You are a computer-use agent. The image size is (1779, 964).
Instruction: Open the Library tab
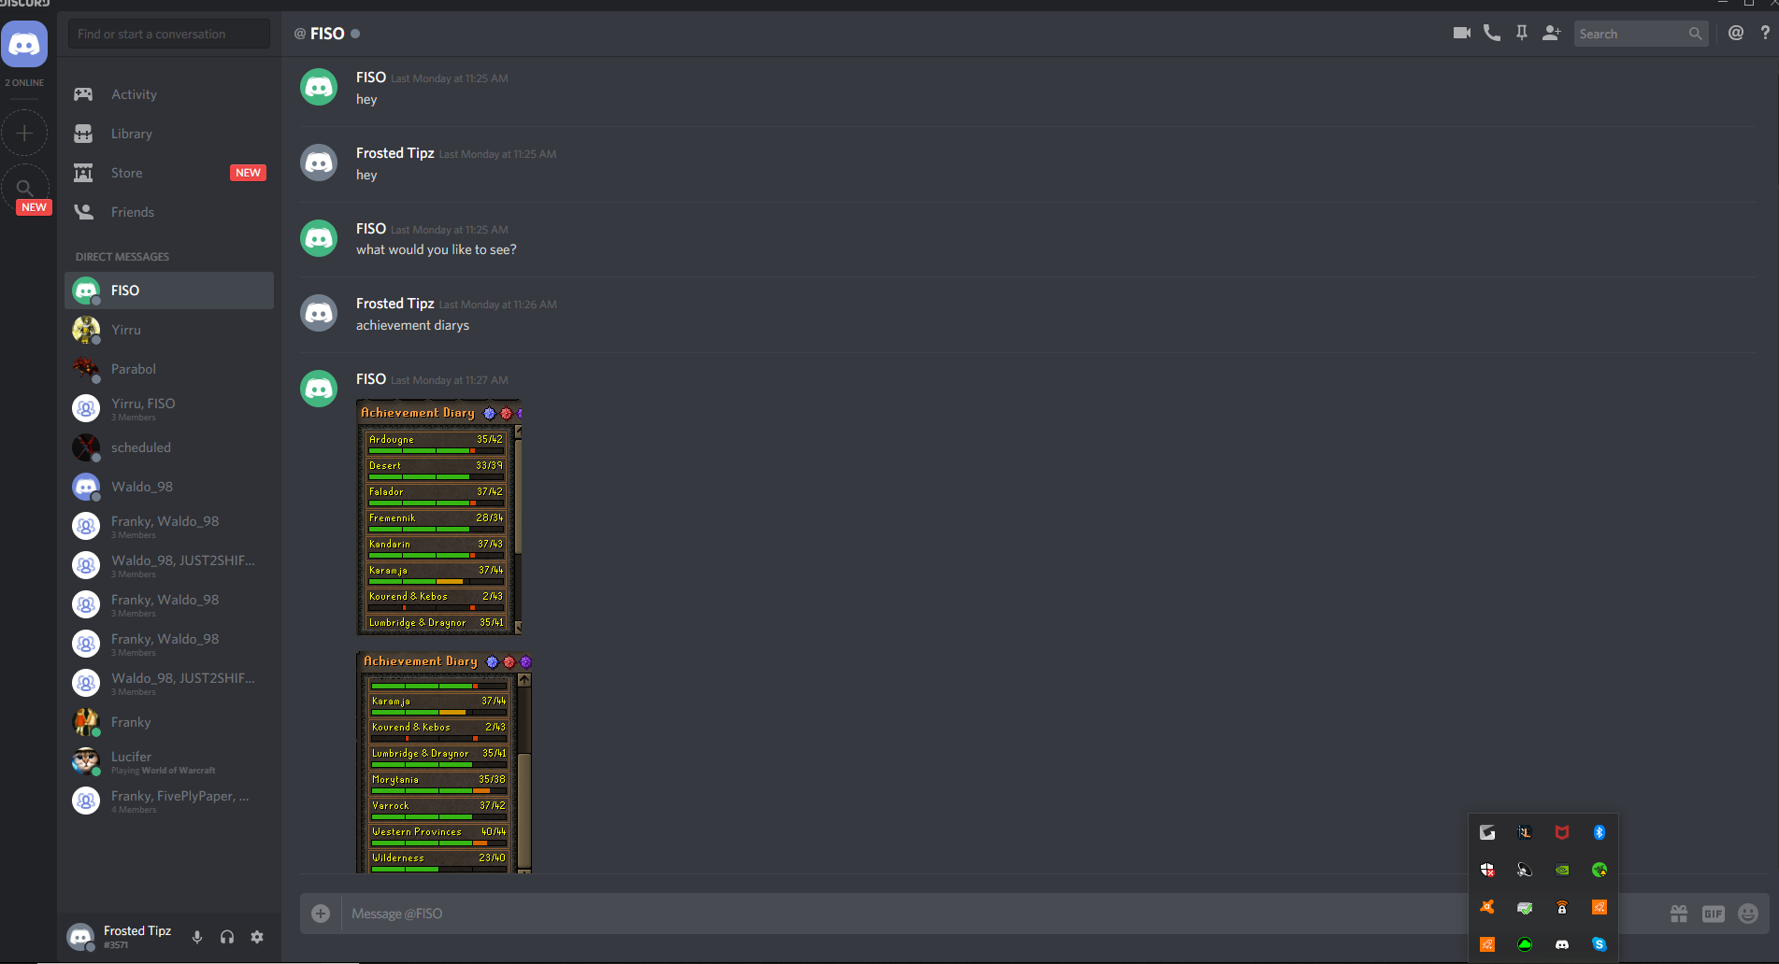click(x=169, y=134)
